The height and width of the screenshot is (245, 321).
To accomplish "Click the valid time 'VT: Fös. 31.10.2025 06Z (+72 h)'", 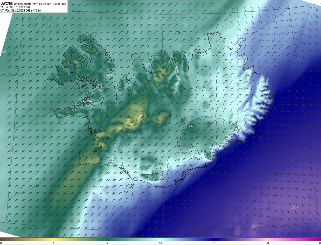I will (20, 11).
